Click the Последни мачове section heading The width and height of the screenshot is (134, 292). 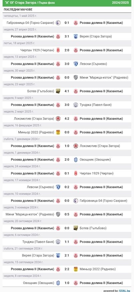(18, 9)
